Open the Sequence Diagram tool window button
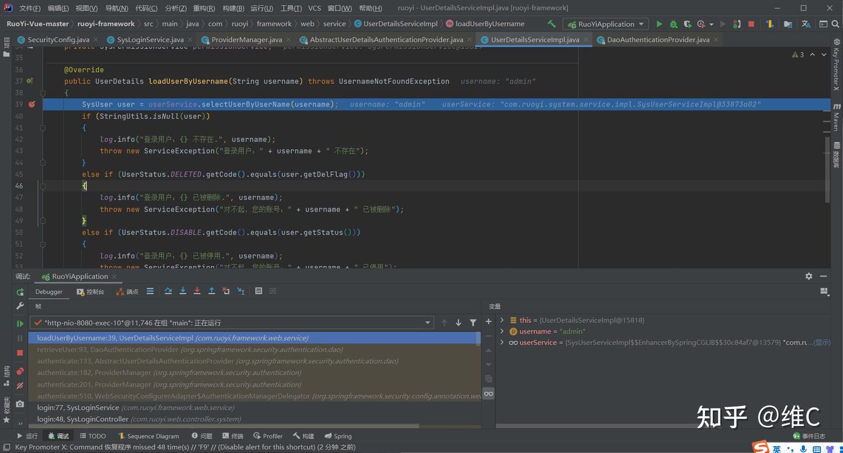This screenshot has height=453, width=843. coord(148,436)
